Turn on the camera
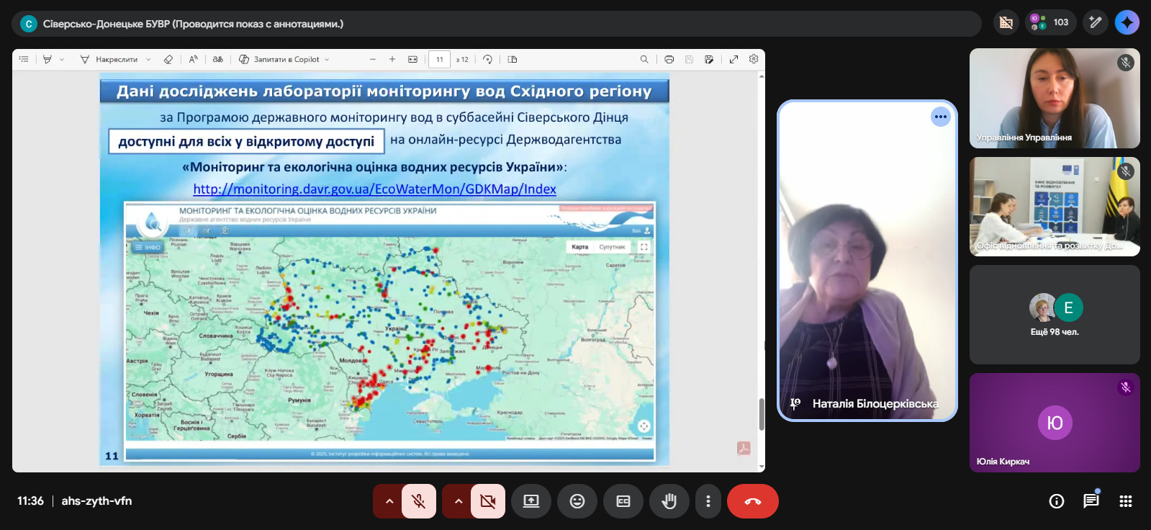This screenshot has height=530, width=1151. coord(487,501)
